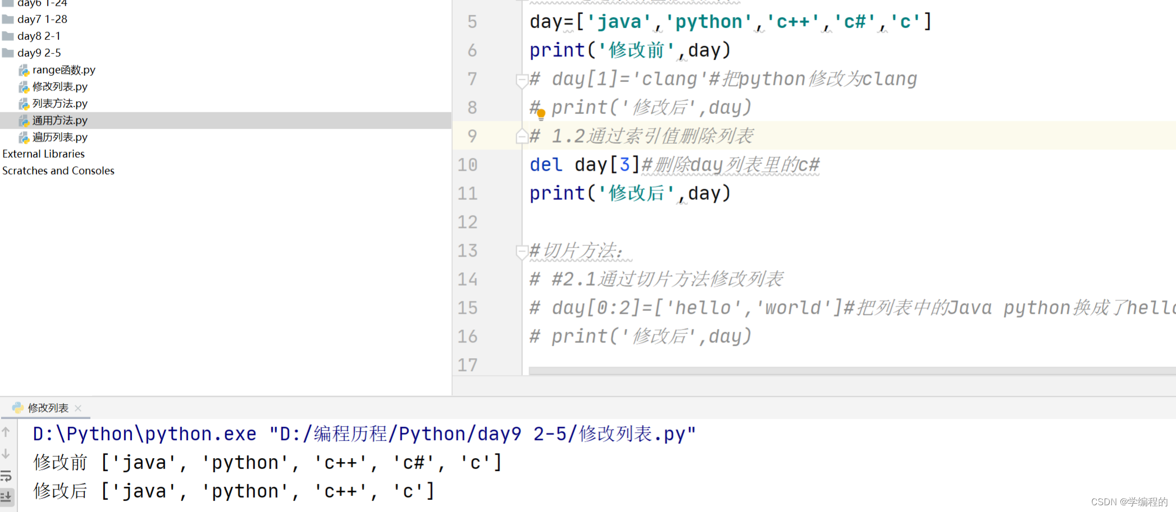Click folder icon of day7 1-28
Screen dimensions: 1176x512
(x=8, y=19)
